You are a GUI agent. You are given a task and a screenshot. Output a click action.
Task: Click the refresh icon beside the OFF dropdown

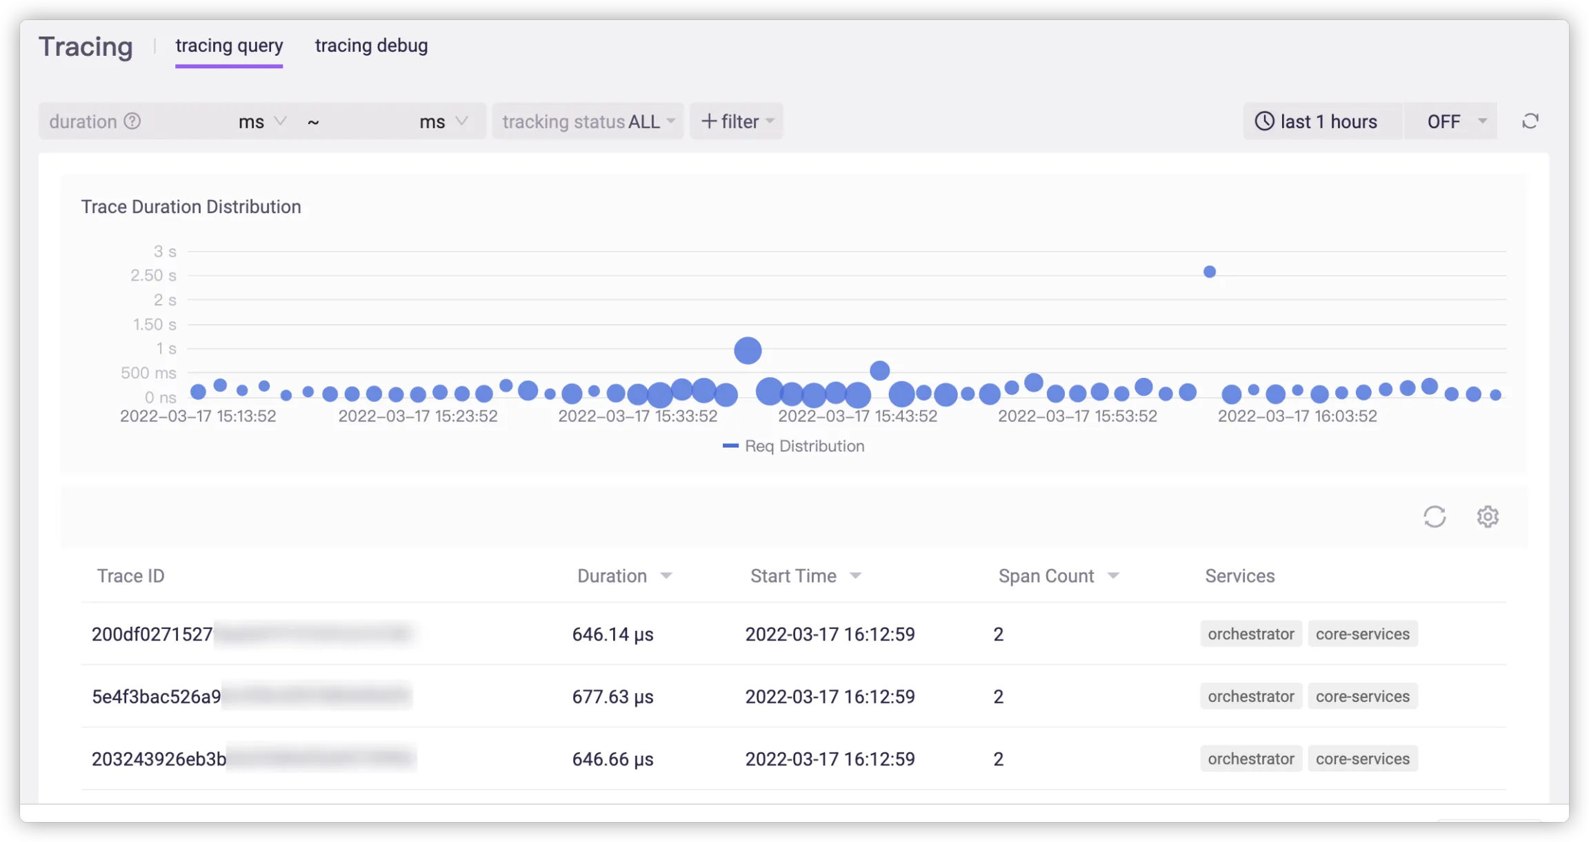1530,121
